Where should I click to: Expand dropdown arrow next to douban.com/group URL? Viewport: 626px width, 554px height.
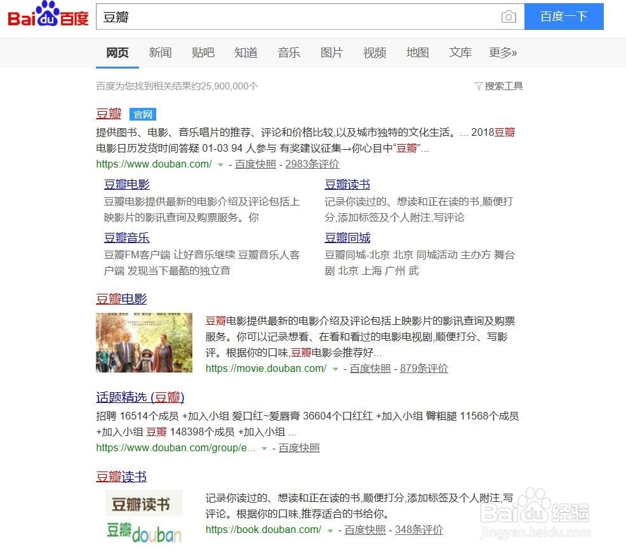[x=264, y=448]
